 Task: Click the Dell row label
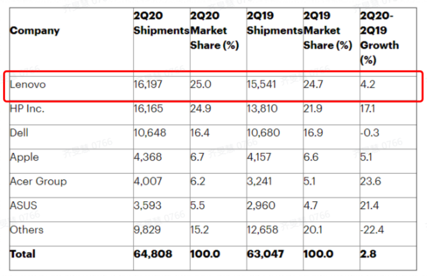19,133
